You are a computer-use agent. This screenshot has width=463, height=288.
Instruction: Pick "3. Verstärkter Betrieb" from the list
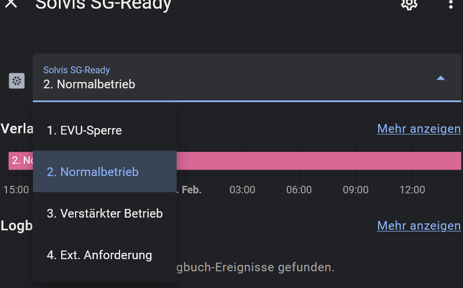click(104, 214)
